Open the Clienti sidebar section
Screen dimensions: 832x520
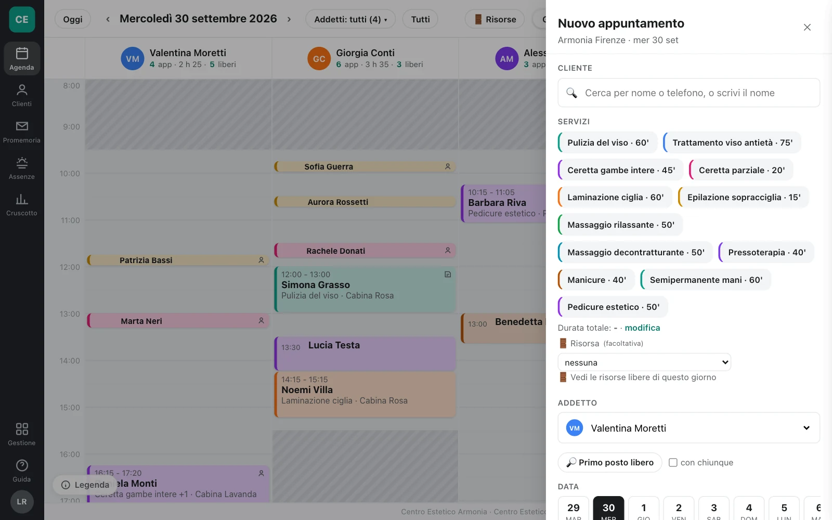point(22,95)
